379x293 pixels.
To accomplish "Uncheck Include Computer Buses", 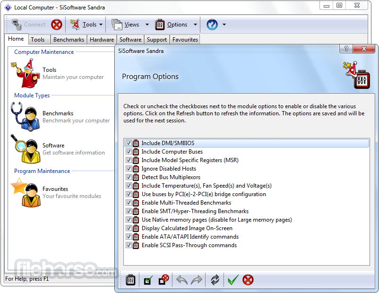I will click(129, 152).
